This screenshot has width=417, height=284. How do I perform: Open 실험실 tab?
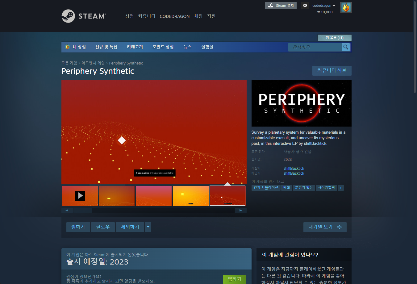pyautogui.click(x=207, y=47)
